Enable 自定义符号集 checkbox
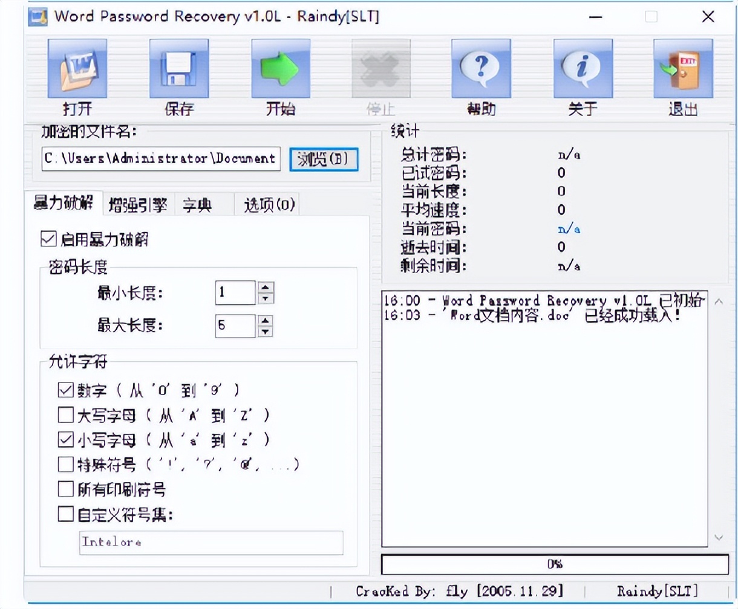This screenshot has height=609, width=738. click(x=65, y=514)
